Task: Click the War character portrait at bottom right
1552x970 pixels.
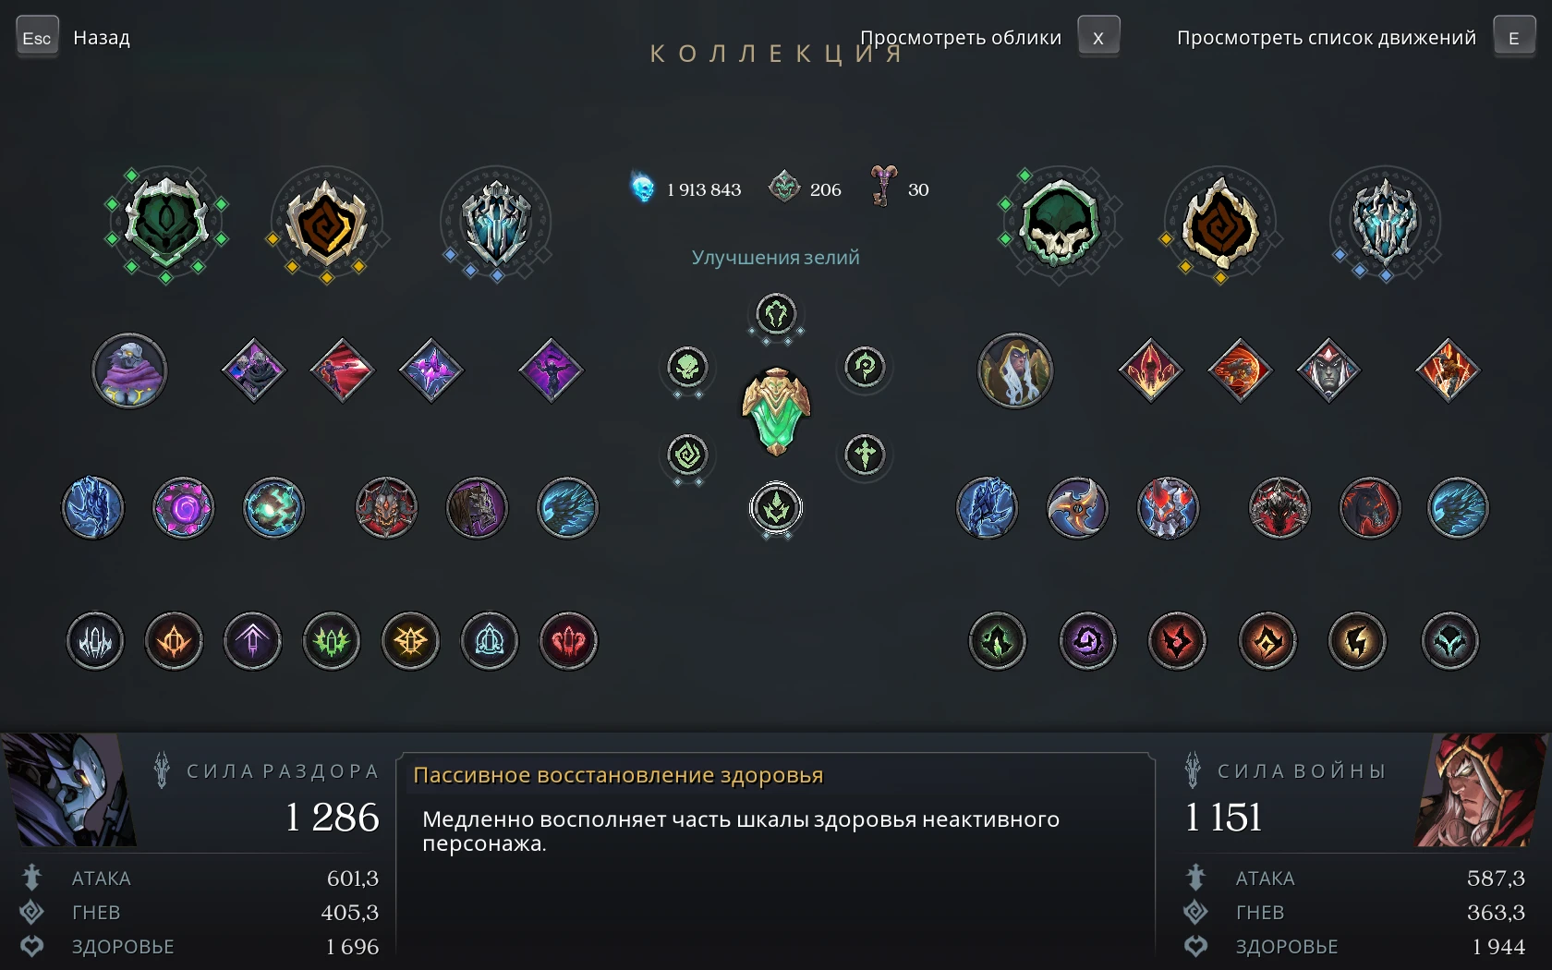Action: click(x=1482, y=790)
